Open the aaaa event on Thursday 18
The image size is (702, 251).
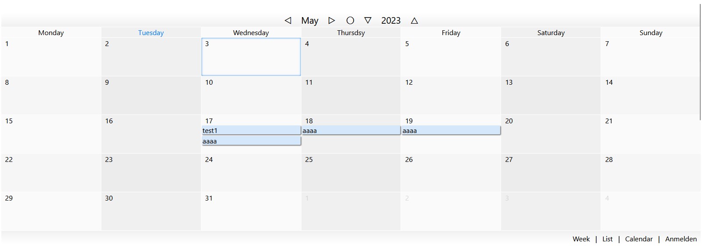tap(351, 131)
